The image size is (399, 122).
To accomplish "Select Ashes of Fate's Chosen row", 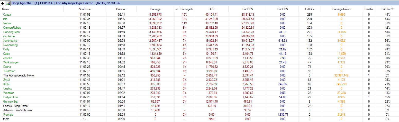I will point(199,110).
